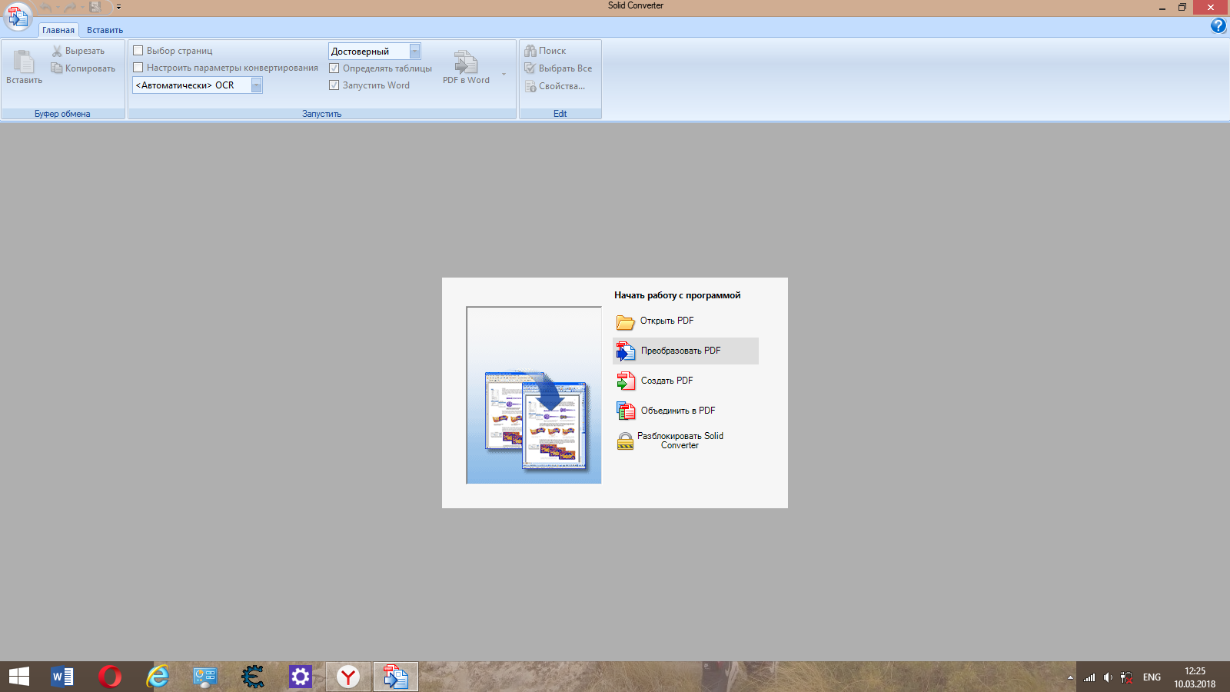The image size is (1230, 692).
Task: Click the power plug tray icon
Action: click(1127, 677)
